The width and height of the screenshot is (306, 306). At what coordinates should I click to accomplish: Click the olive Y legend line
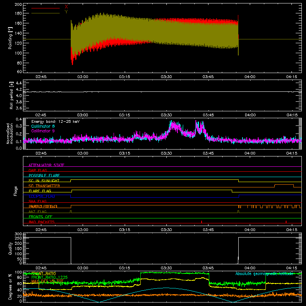coord(46,13)
